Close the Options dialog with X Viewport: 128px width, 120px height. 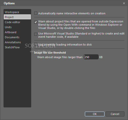(x=124, y=3)
